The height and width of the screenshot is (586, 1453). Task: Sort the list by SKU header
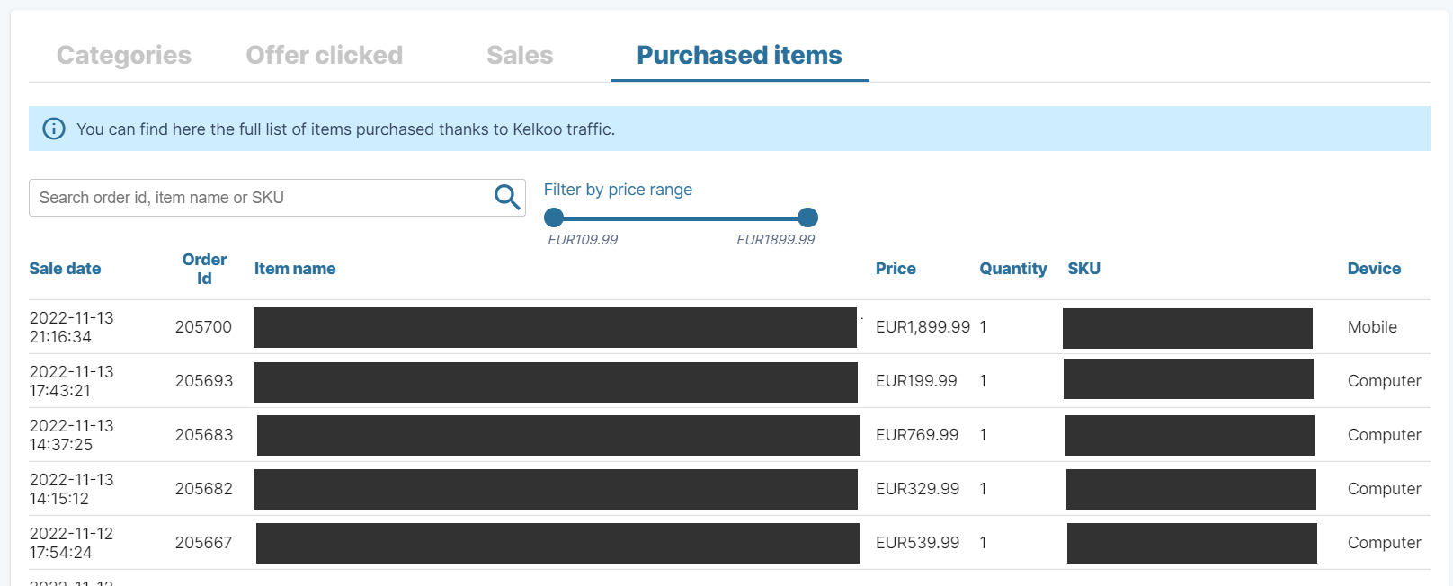(x=1083, y=268)
